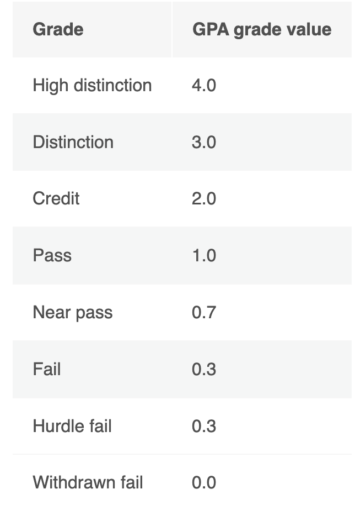Click the 2.0 GPA value

(x=204, y=199)
